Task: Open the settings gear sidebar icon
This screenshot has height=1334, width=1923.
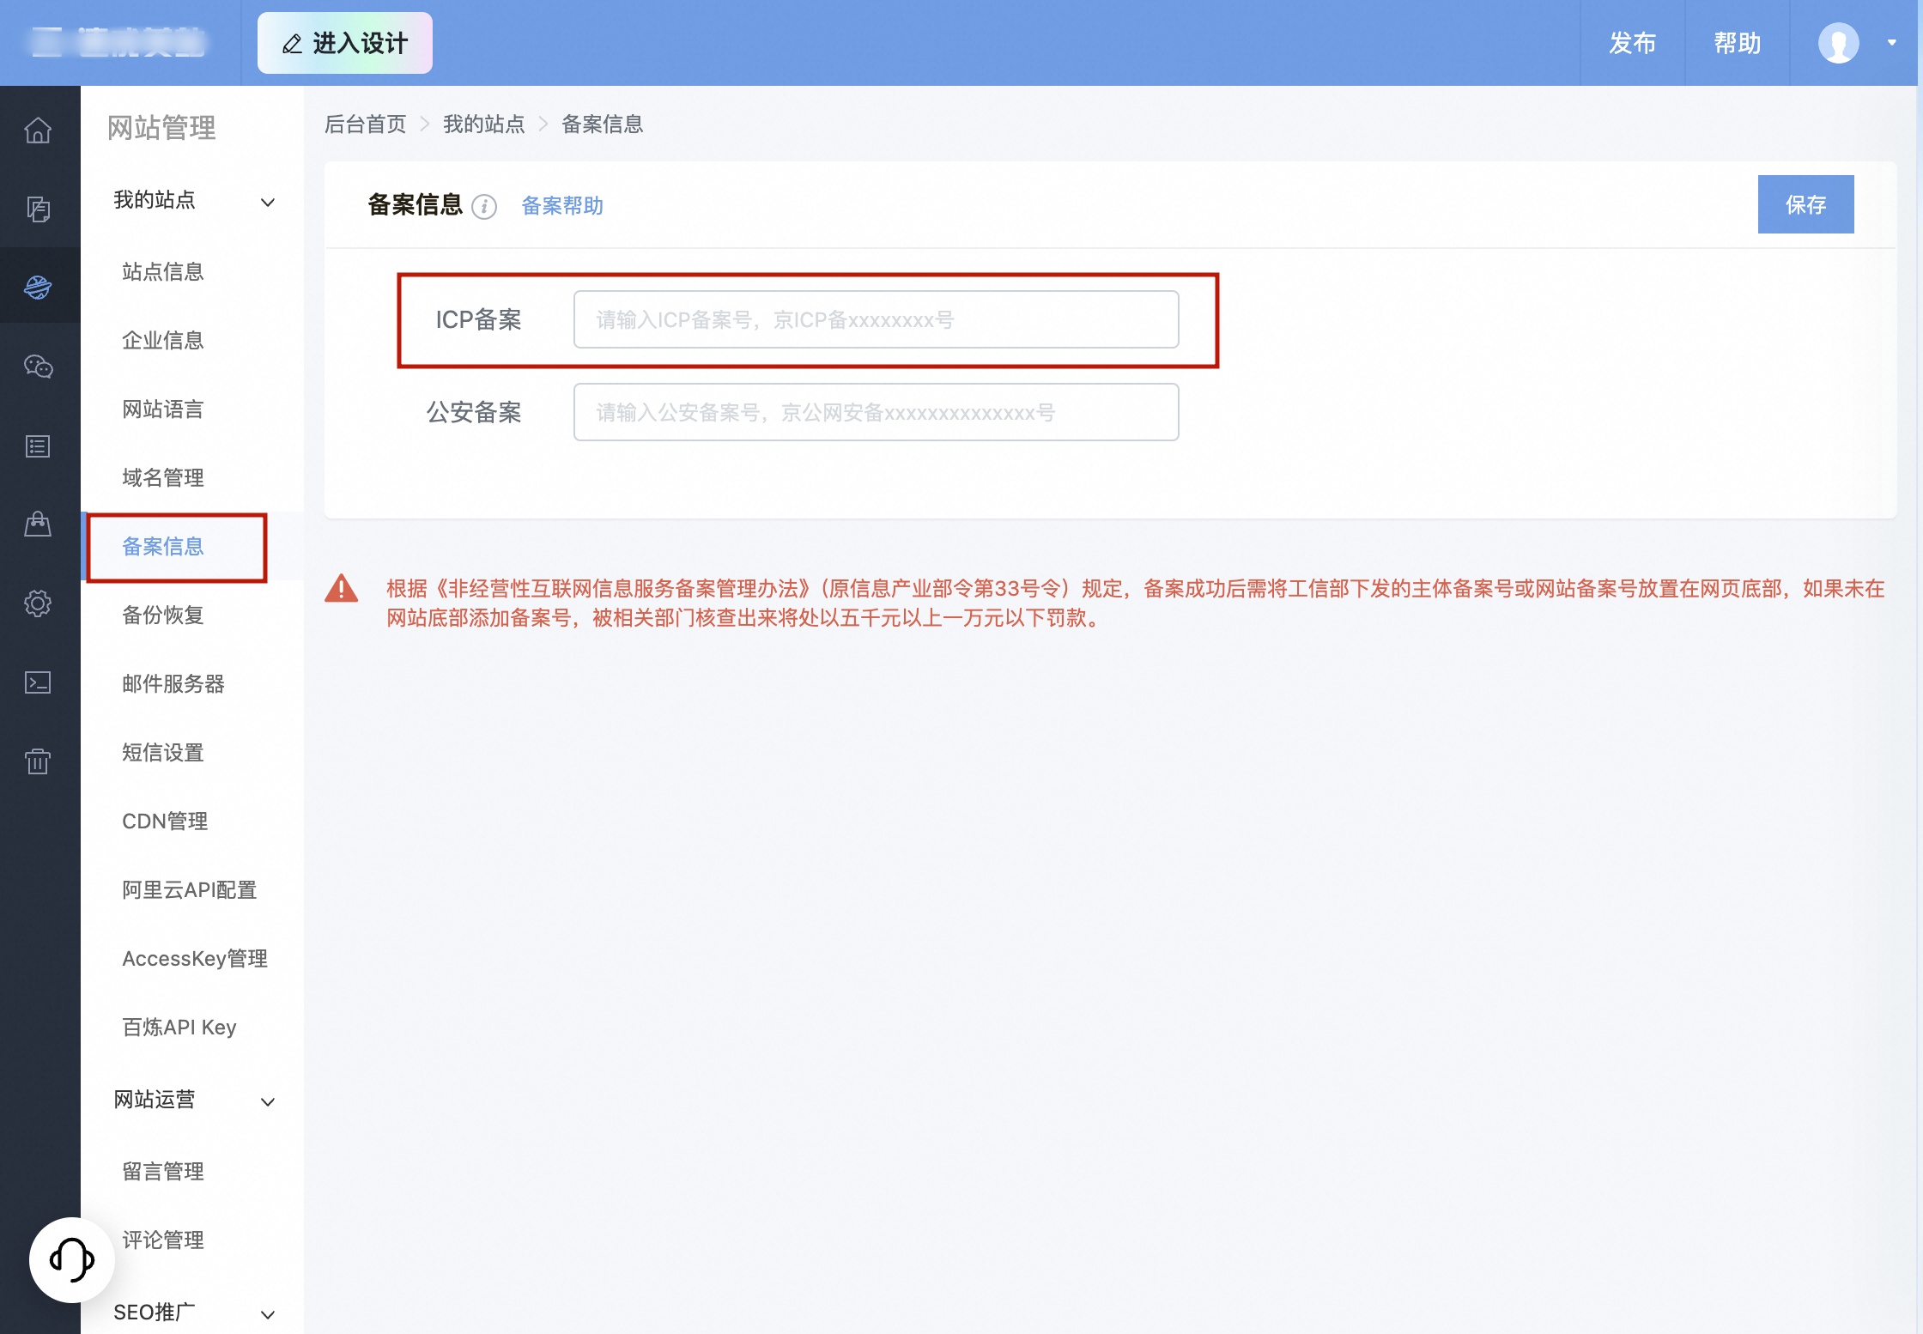Action: (38, 603)
